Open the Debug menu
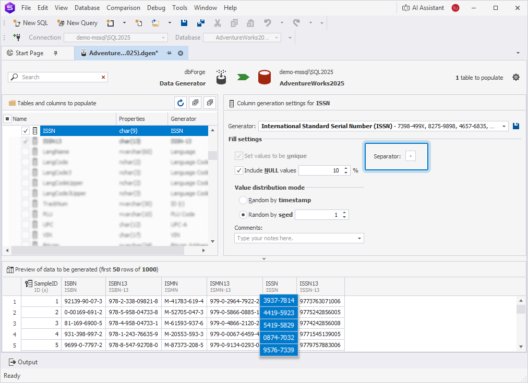528x383 pixels. pyautogui.click(x=156, y=8)
